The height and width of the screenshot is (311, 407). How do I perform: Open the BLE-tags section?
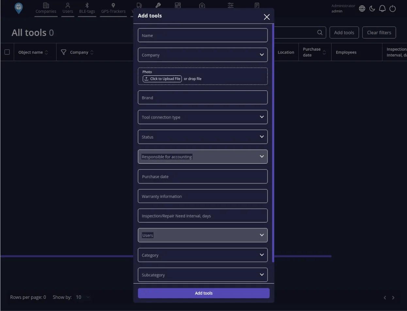[x=87, y=8]
